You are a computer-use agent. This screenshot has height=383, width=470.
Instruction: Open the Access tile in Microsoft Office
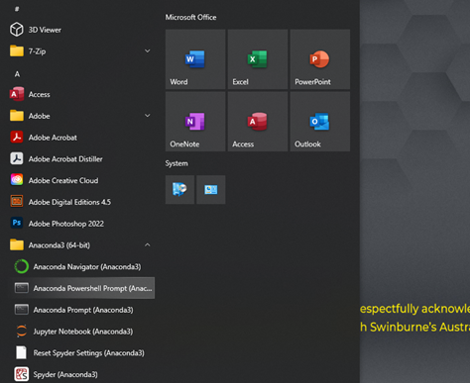pyautogui.click(x=258, y=122)
